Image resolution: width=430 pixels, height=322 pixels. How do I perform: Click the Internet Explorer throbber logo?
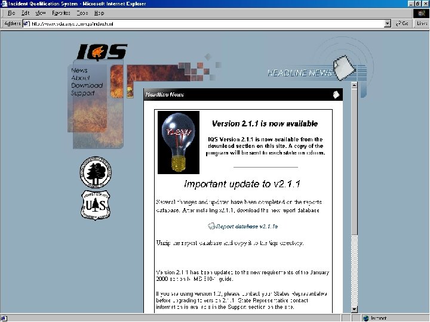(421, 13)
